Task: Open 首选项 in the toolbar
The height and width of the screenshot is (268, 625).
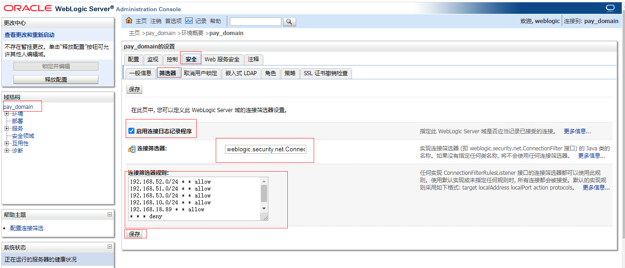Action: point(174,21)
